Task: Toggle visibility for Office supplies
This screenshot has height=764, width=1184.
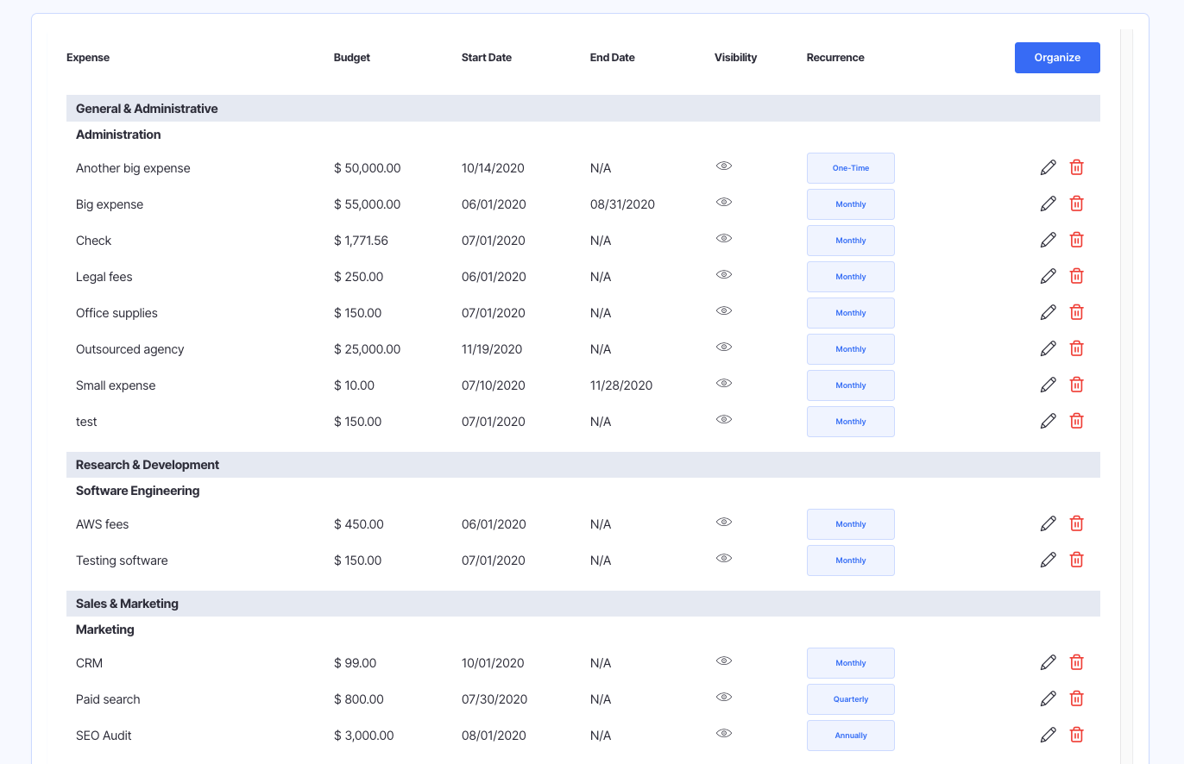Action: point(724,310)
